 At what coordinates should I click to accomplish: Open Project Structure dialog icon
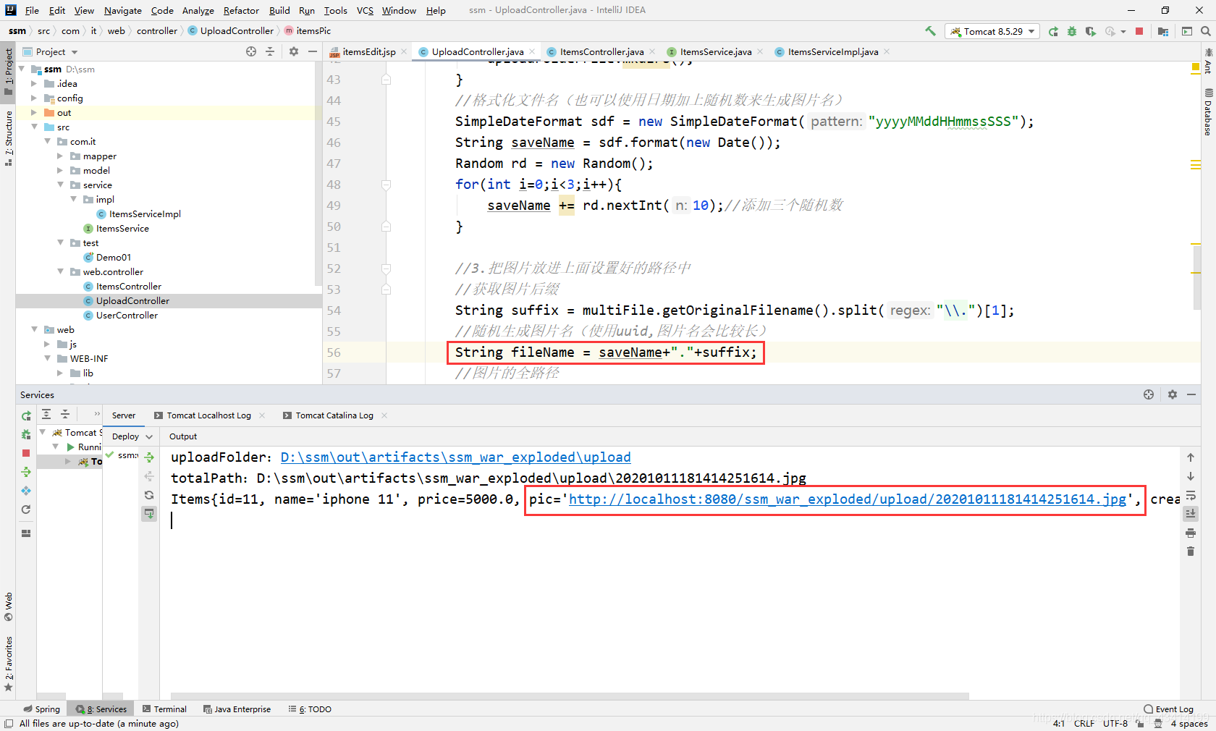click(x=1163, y=31)
